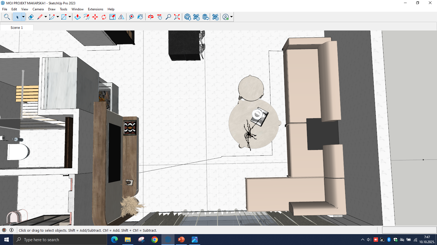The height and width of the screenshot is (245, 437).
Task: Select the Pan hand tool
Action: coord(160,17)
